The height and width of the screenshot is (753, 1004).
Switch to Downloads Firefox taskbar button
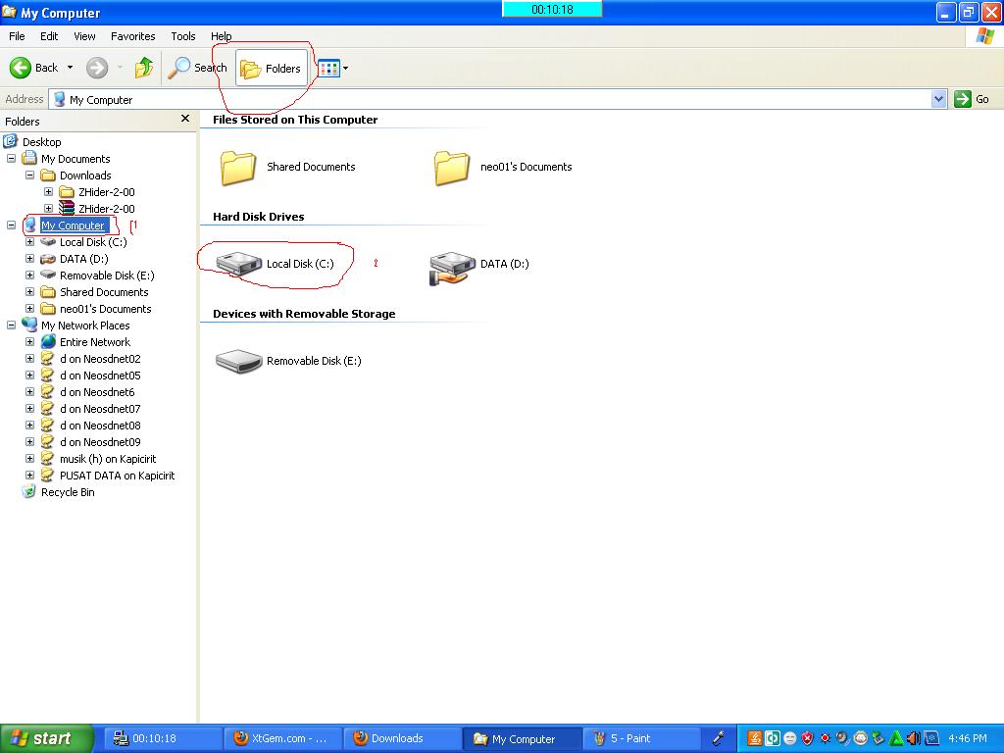click(402, 738)
